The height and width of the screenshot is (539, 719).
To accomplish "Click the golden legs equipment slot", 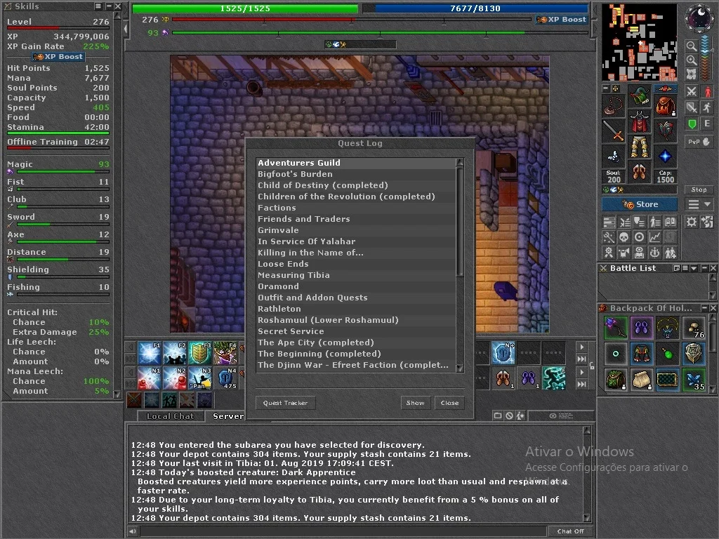I will pyautogui.click(x=639, y=147).
